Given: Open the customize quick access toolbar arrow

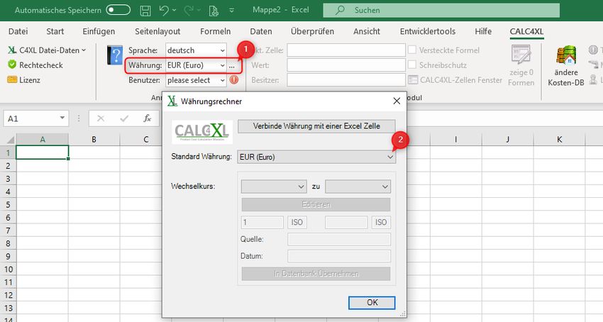Looking at the screenshot, I should [x=231, y=11].
